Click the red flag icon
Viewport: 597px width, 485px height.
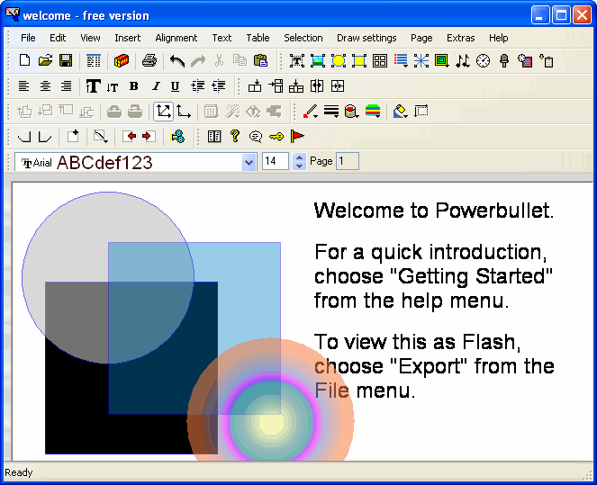coord(297,136)
